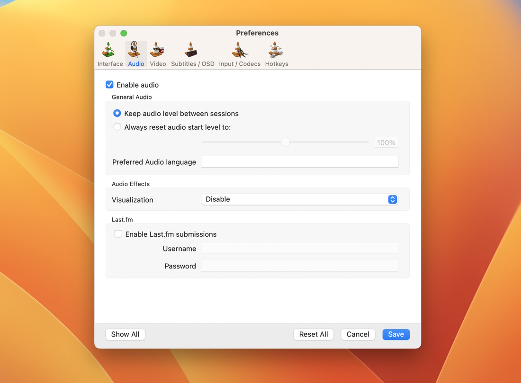Image resolution: width=521 pixels, height=383 pixels.
Task: Open Hotkeys preferences icon
Action: [276, 50]
